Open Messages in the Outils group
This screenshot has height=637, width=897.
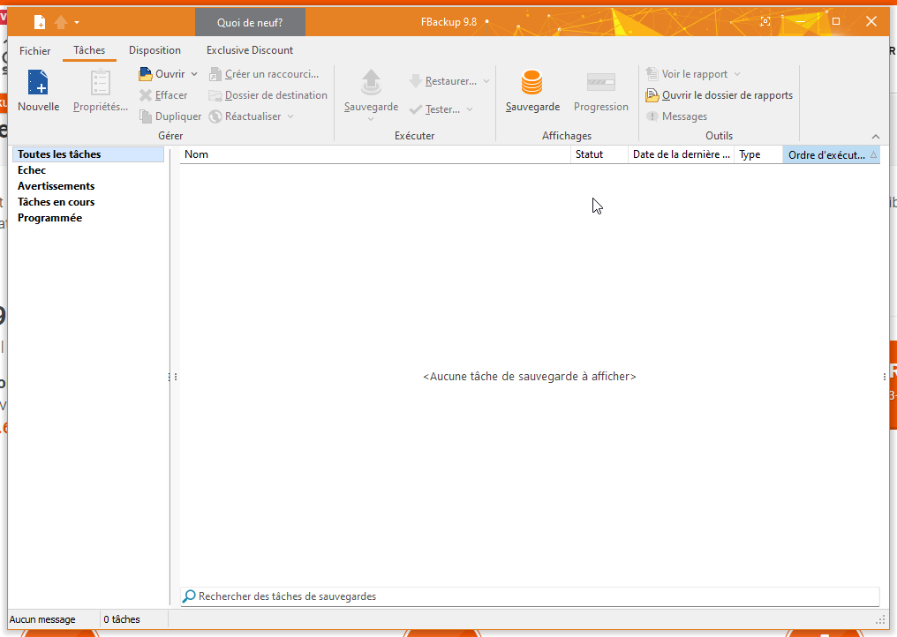(677, 116)
